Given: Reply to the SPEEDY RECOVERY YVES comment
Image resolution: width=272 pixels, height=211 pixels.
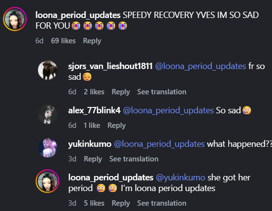Looking at the screenshot, I should (x=92, y=41).
